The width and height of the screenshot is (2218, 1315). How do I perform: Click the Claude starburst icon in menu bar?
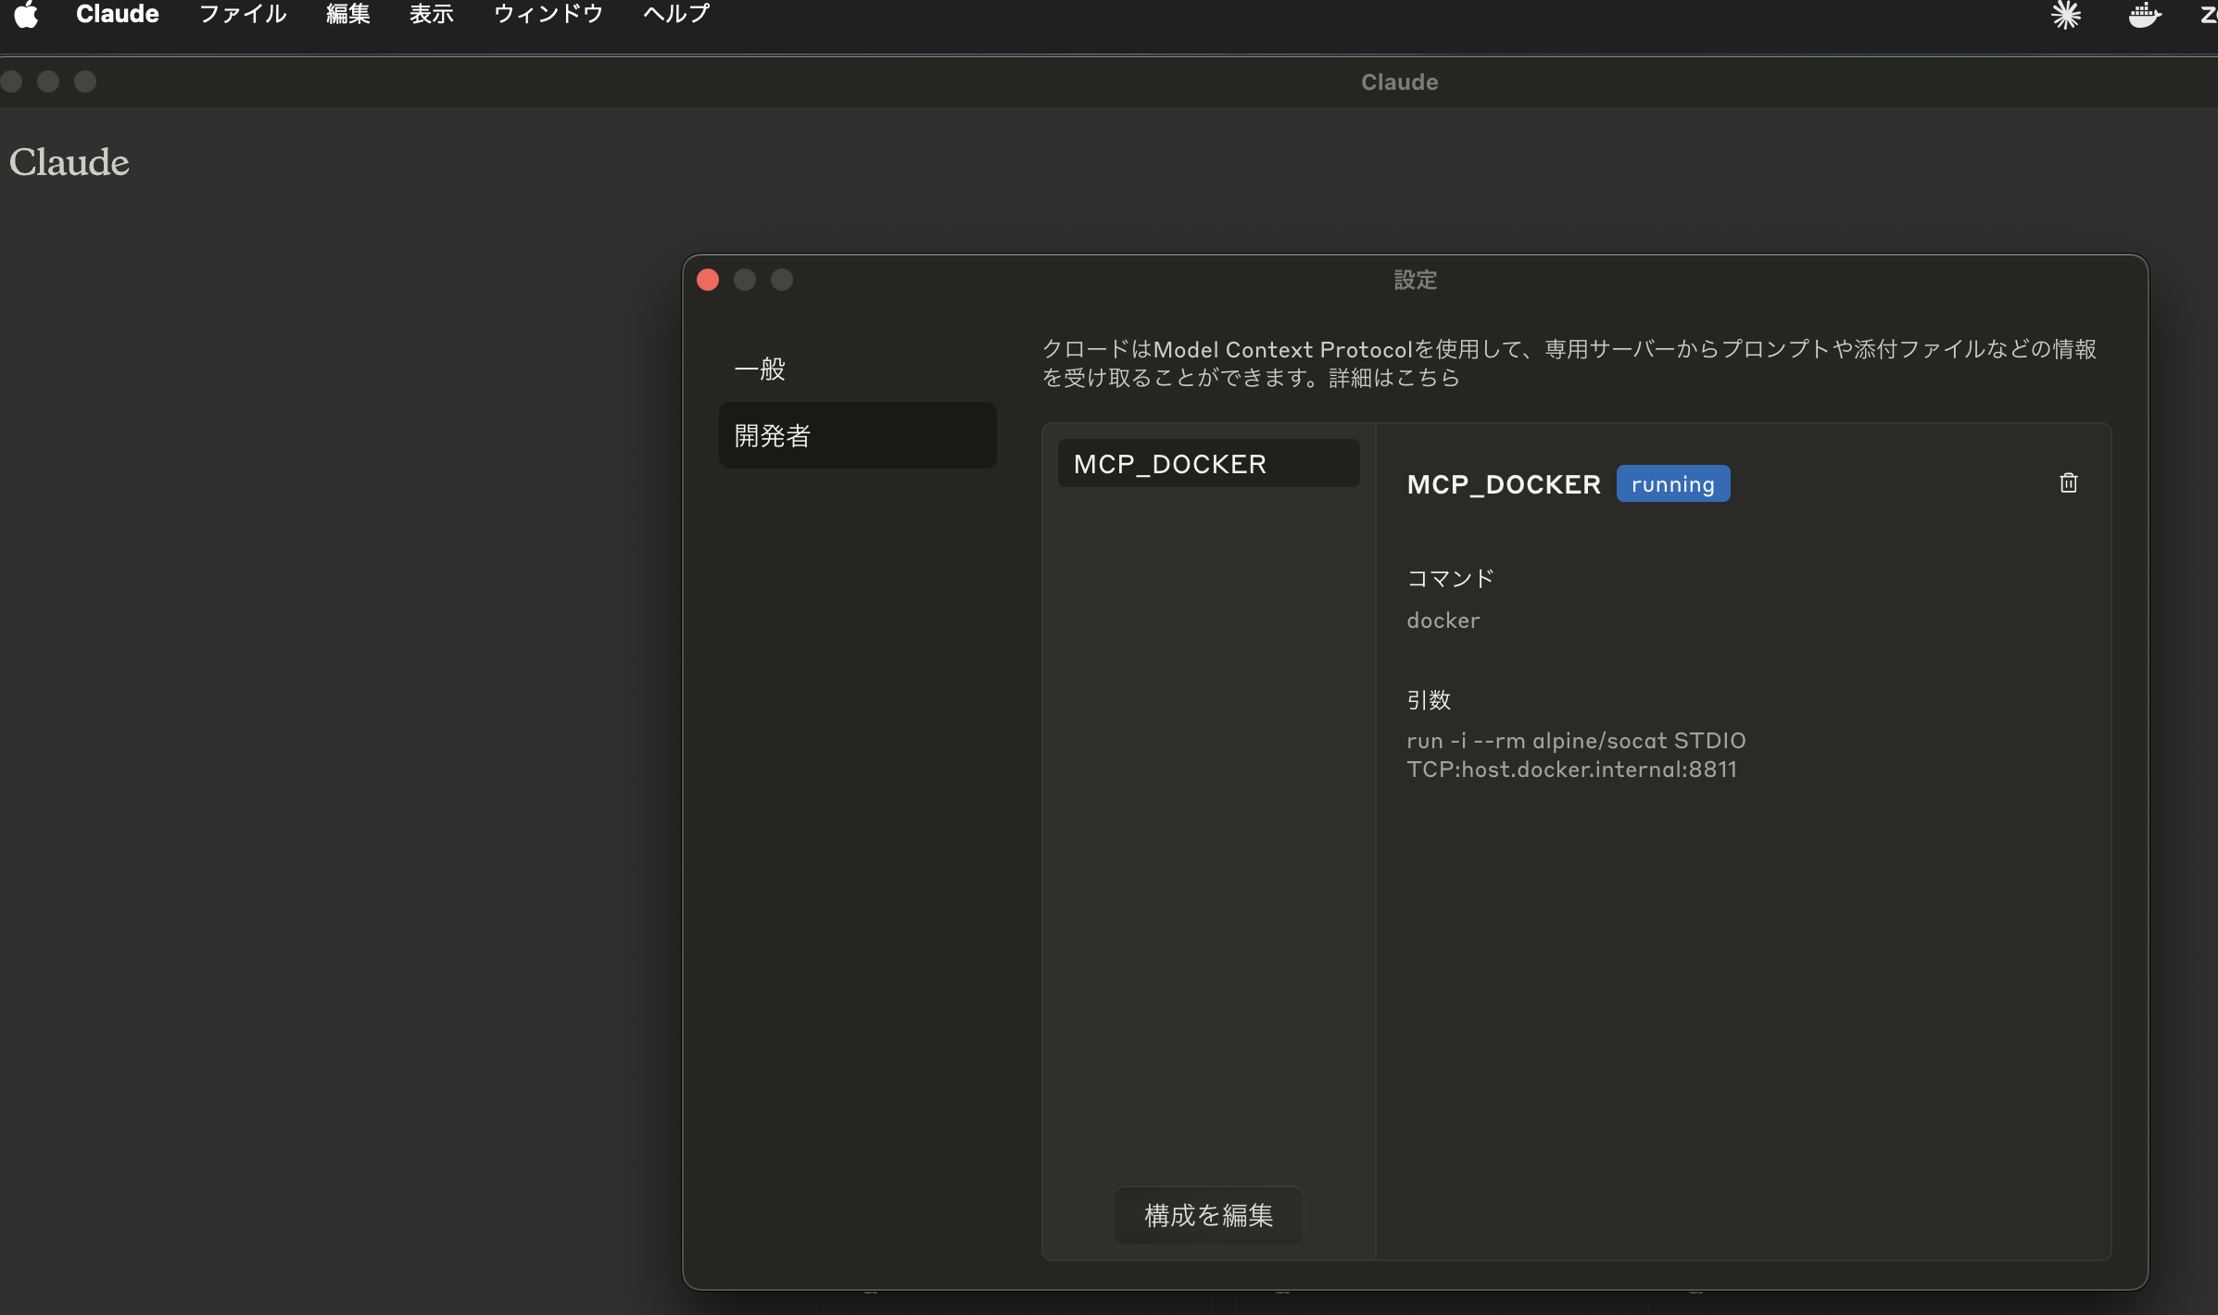[2067, 16]
